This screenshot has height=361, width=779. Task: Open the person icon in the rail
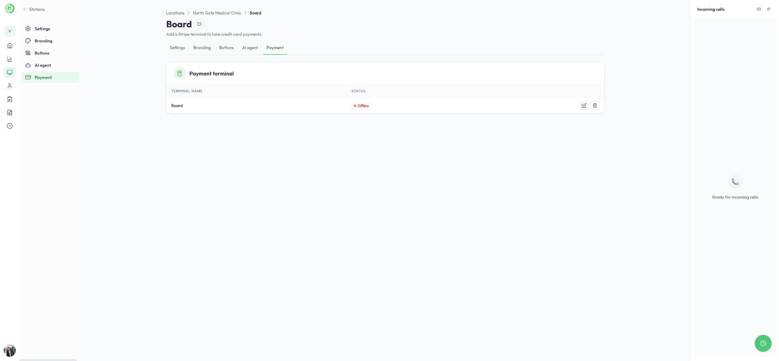9,86
